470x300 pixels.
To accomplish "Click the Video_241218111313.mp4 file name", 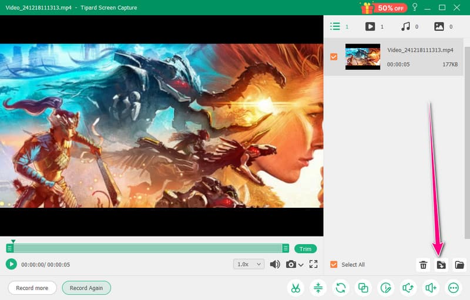I will (420, 50).
